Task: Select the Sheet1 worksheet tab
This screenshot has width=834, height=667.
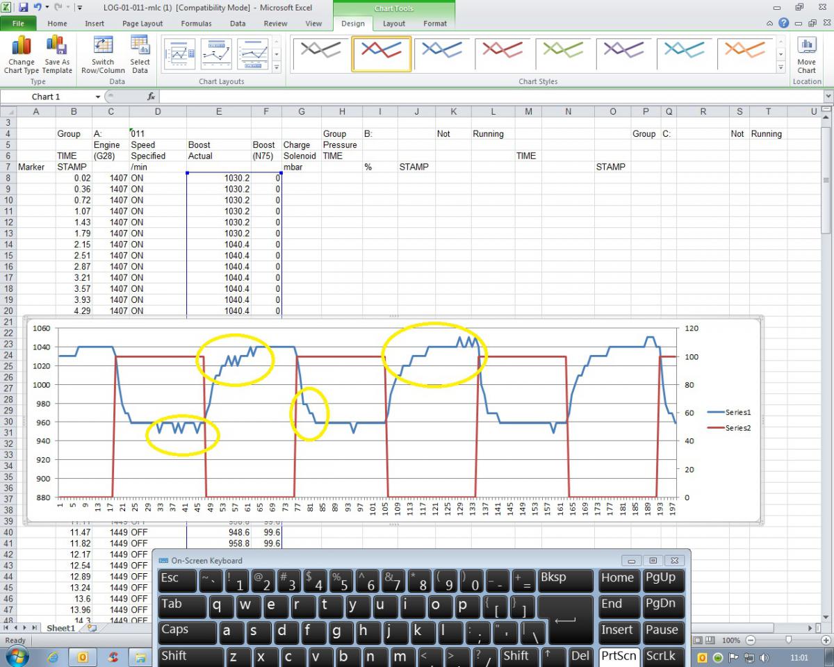Action: (x=60, y=628)
